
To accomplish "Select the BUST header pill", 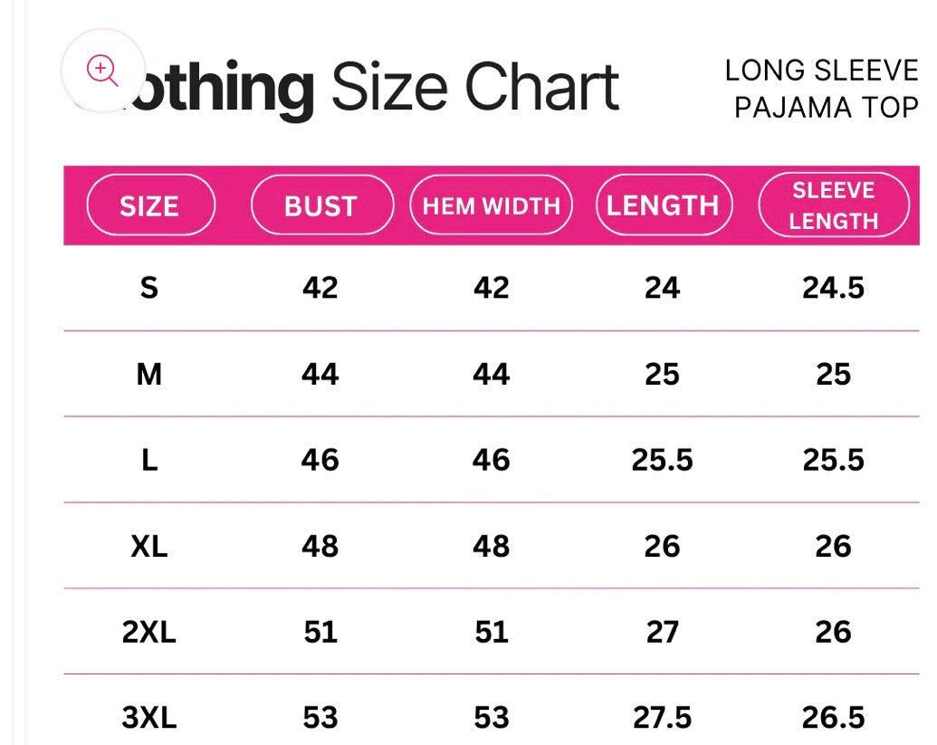I will coord(322,205).
